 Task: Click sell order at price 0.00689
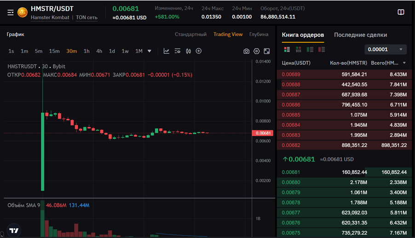click(x=344, y=74)
